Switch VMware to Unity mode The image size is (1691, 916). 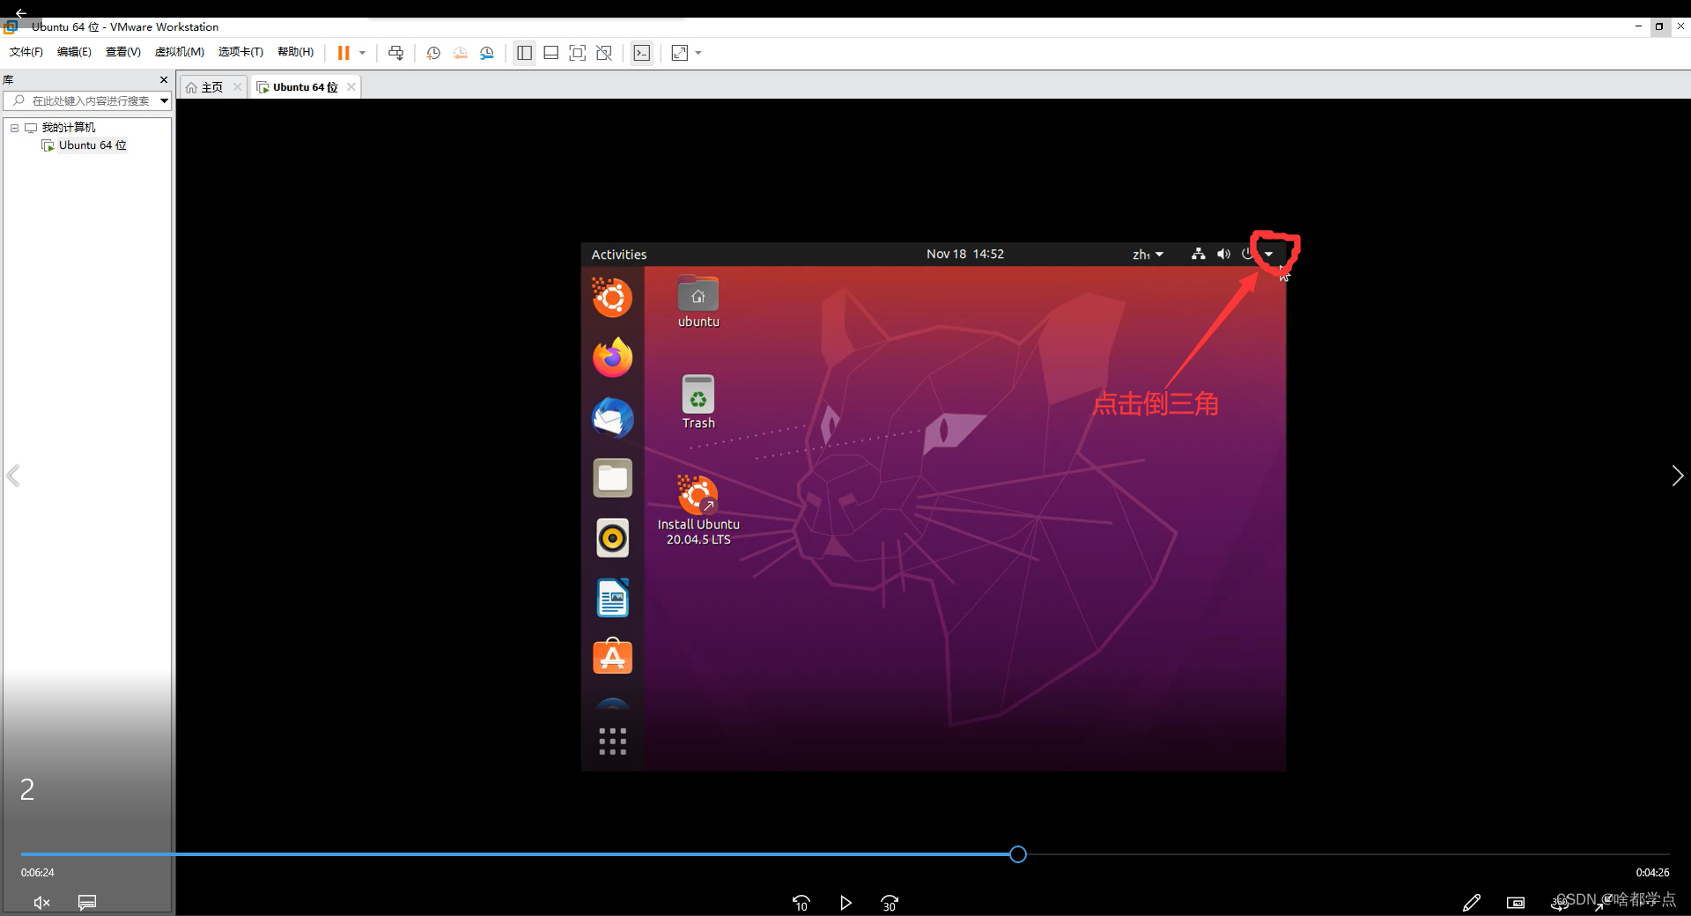[x=604, y=53]
